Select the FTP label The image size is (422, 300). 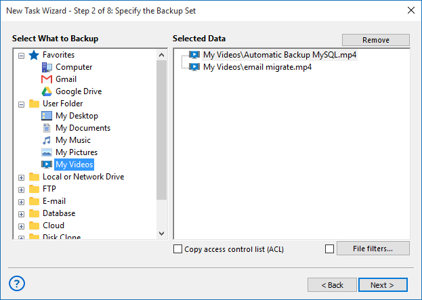click(x=49, y=189)
